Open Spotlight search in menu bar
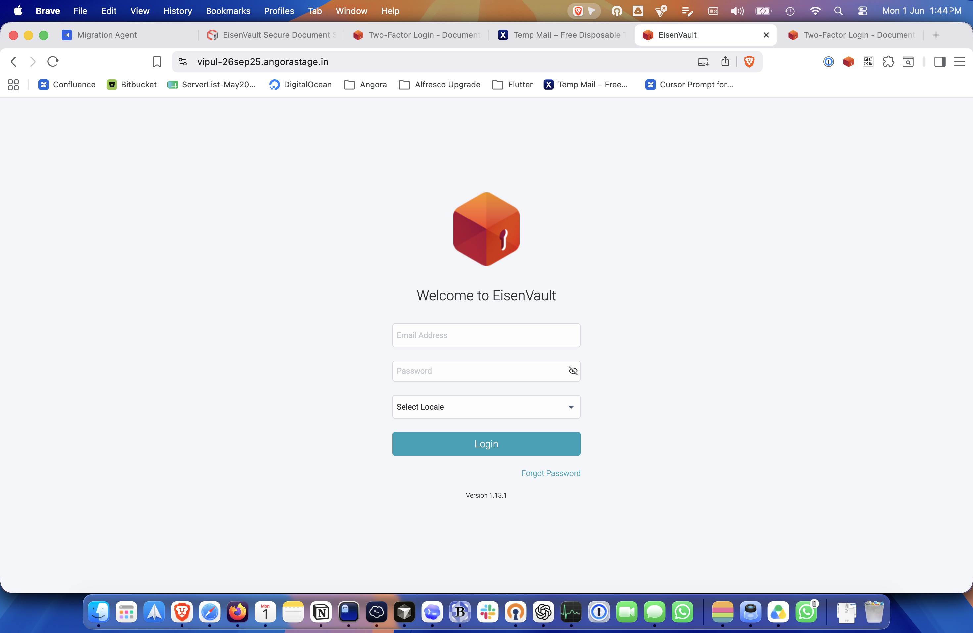 (x=838, y=11)
